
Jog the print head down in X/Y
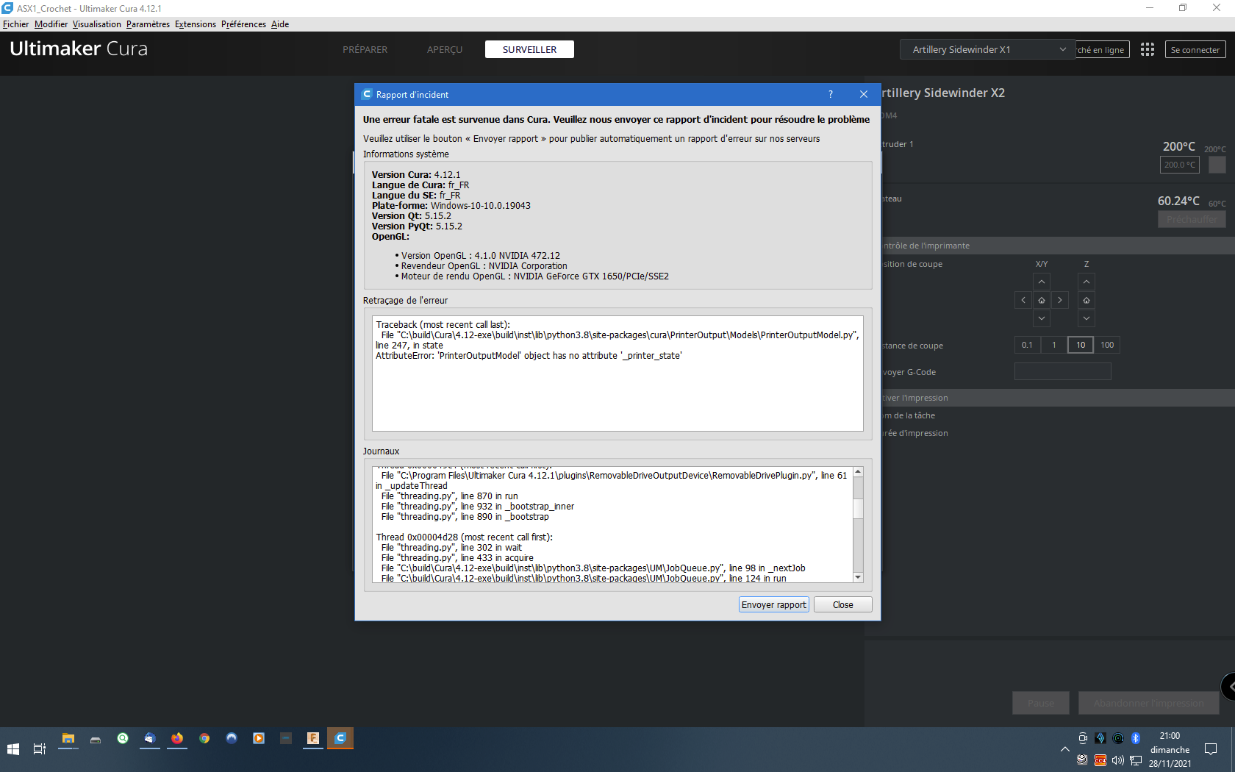pyautogui.click(x=1042, y=318)
